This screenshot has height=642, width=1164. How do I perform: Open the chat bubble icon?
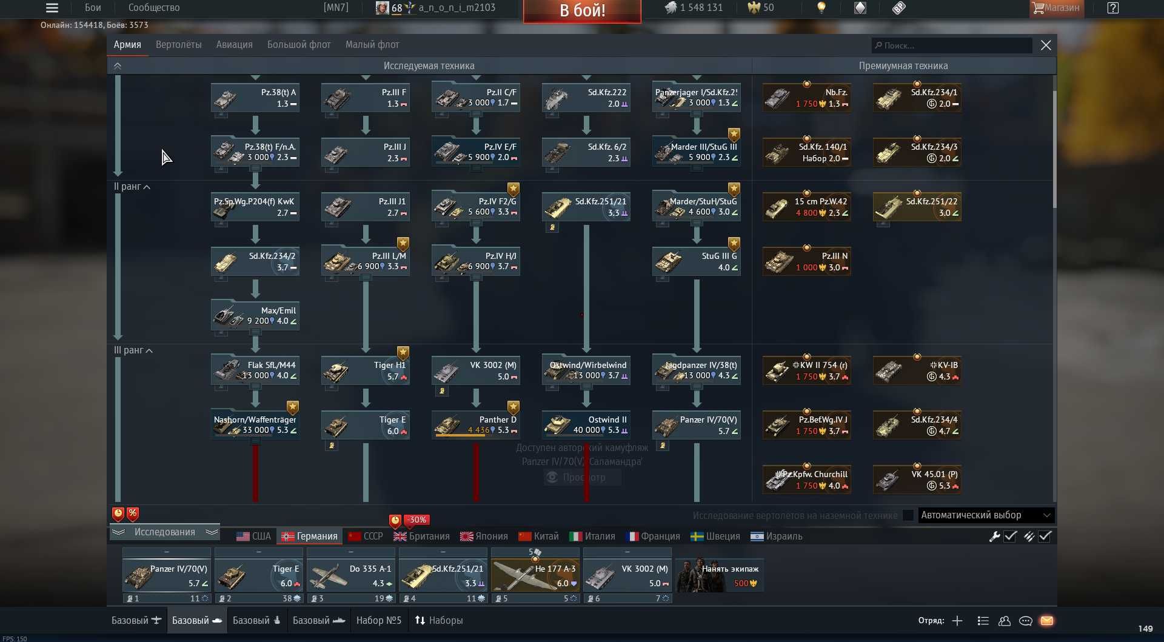click(1026, 621)
